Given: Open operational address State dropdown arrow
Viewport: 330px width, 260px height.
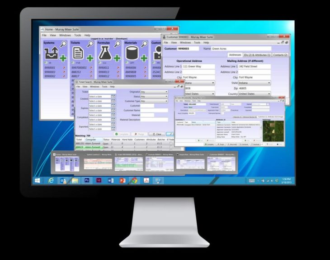Looking at the screenshot, I should tap(213, 83).
